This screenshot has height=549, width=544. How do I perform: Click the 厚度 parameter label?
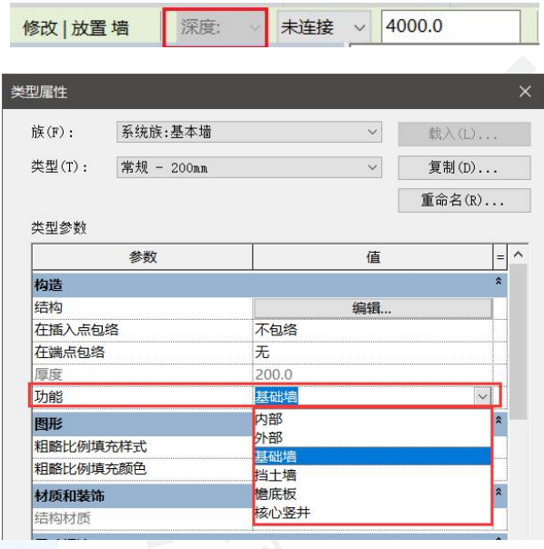coord(48,374)
